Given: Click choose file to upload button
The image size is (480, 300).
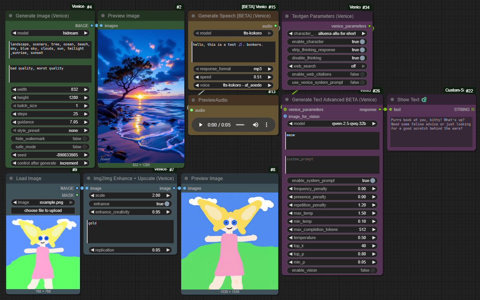Looking at the screenshot, I should 43,210.
